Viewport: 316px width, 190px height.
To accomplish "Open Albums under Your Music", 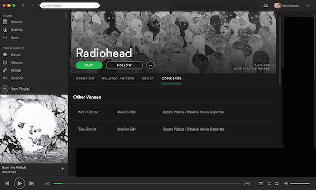I will [13, 63].
